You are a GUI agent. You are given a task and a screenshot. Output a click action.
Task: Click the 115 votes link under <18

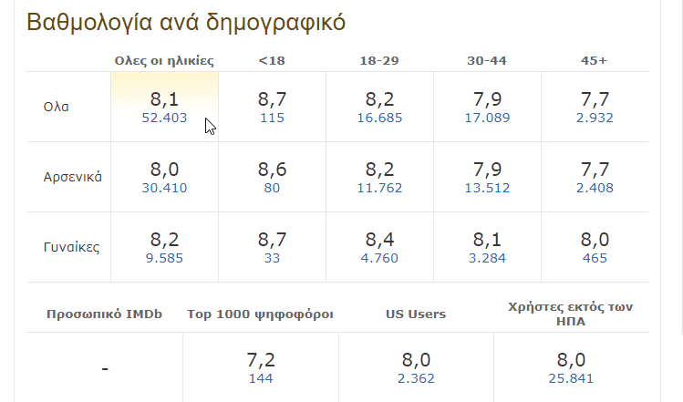click(x=272, y=118)
